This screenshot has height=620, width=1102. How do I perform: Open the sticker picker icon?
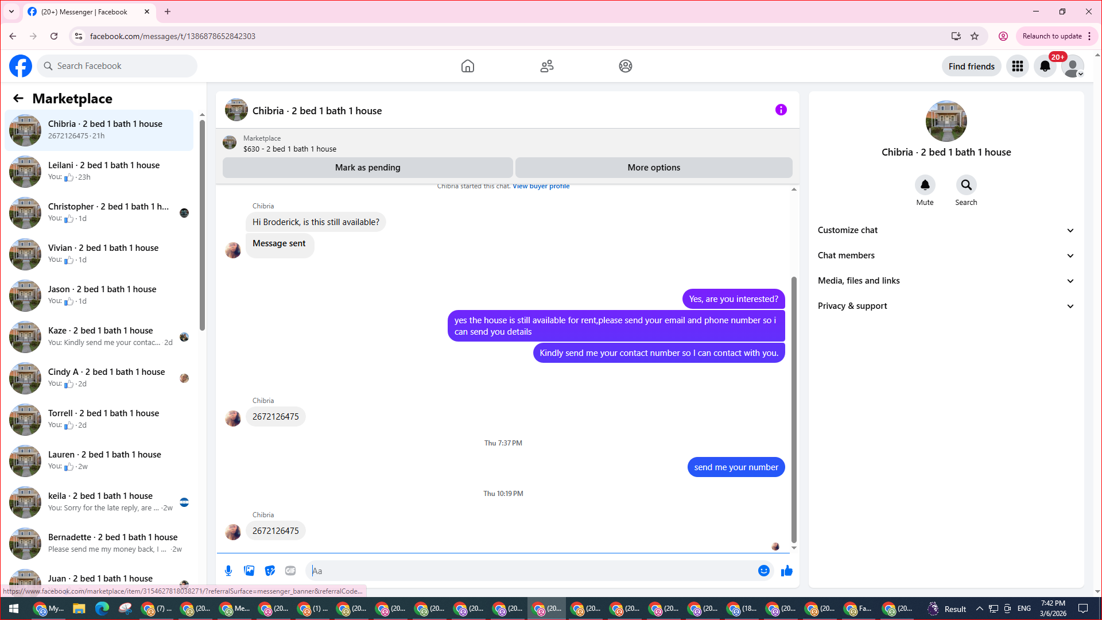pos(270,571)
